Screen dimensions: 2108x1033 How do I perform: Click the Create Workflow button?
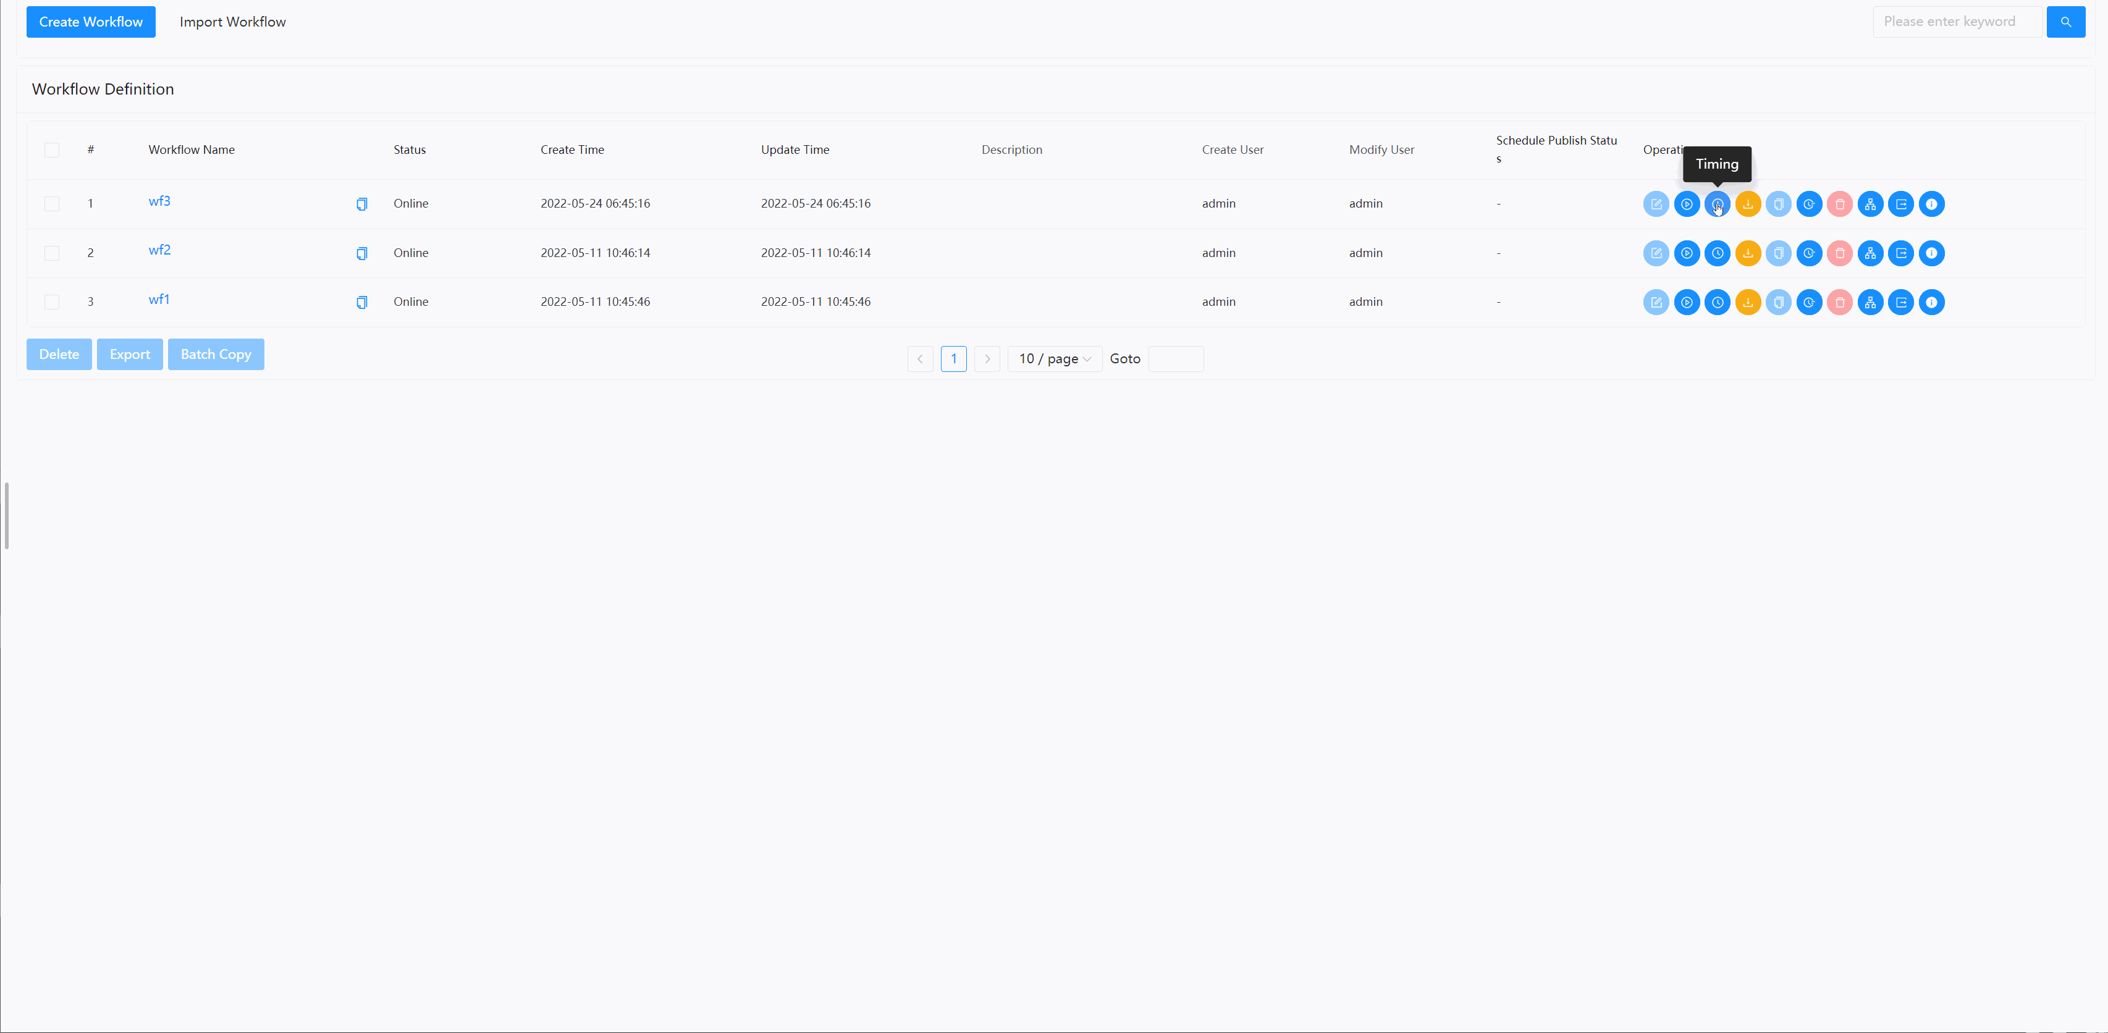pyautogui.click(x=91, y=22)
